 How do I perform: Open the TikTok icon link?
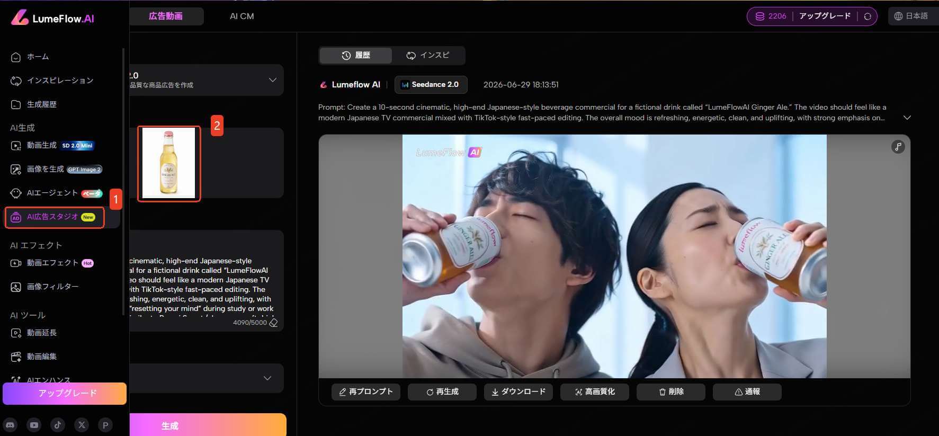(x=58, y=425)
